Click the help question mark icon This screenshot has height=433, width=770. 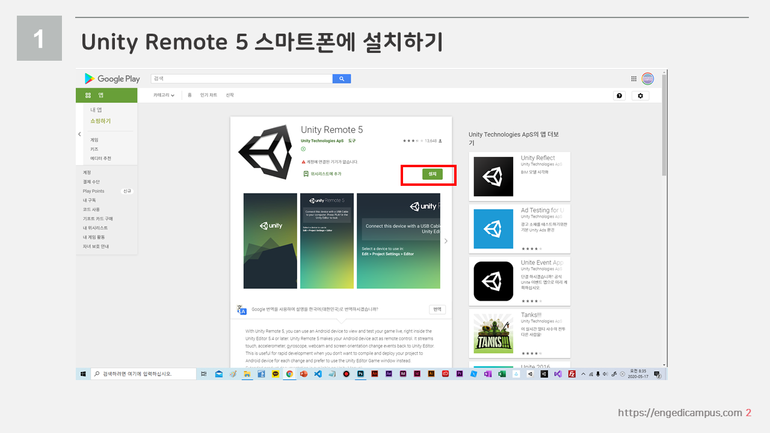[x=620, y=96]
